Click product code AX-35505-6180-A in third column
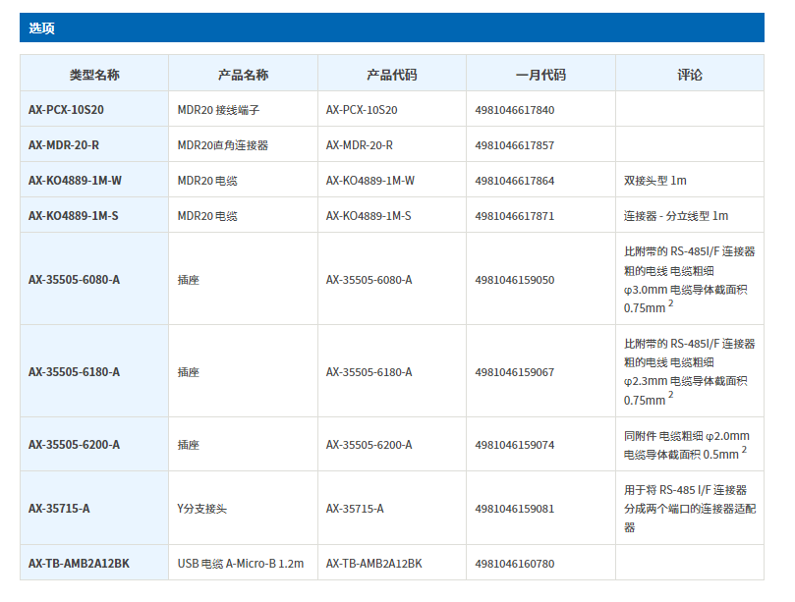This screenshot has width=795, height=602. click(369, 372)
